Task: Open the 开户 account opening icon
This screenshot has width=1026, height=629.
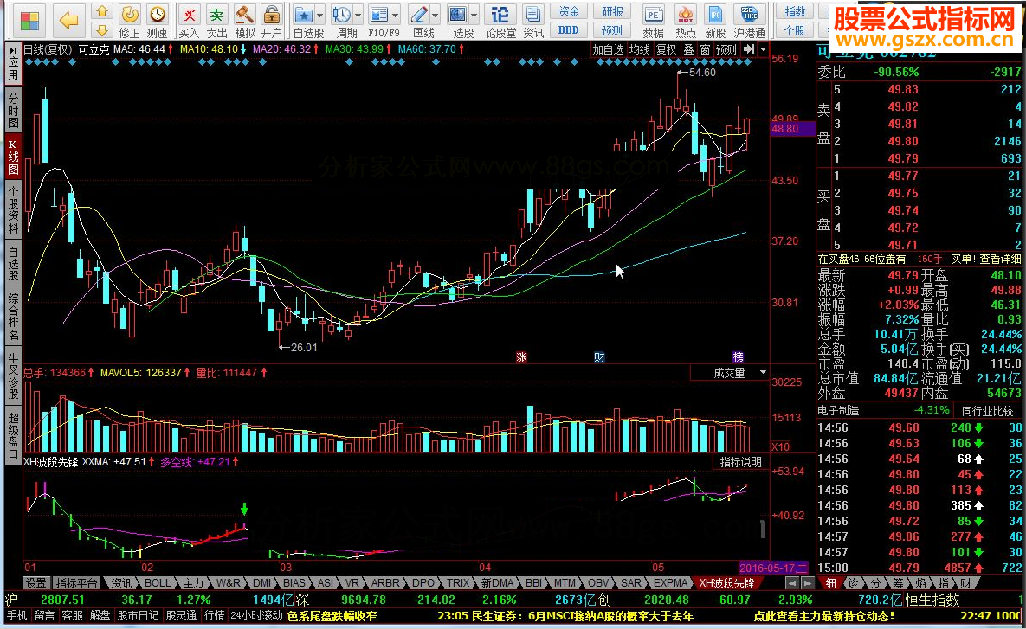Action: [272, 21]
